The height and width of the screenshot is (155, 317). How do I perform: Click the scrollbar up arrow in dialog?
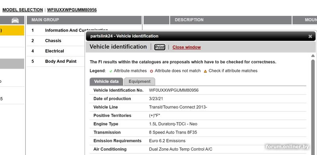coord(313,56)
